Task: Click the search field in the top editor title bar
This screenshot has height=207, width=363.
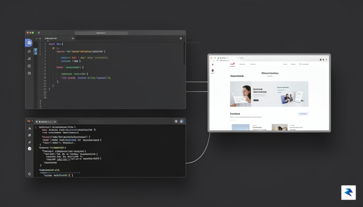Action: tap(101, 33)
